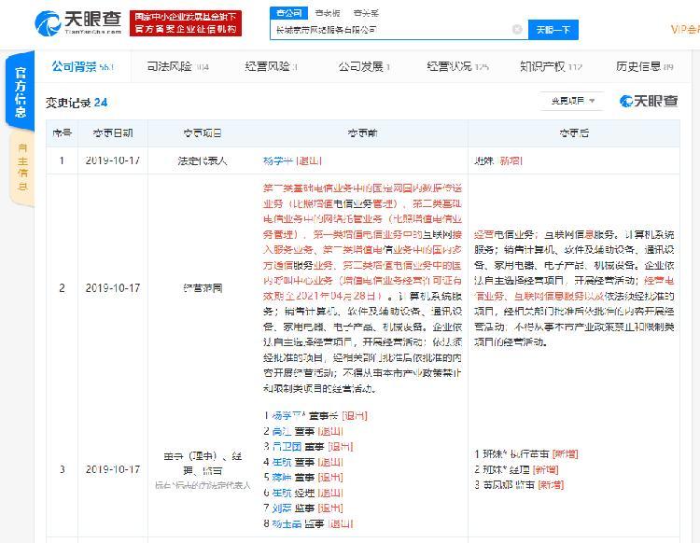Click the 变更记录 24 section heading

(77, 103)
